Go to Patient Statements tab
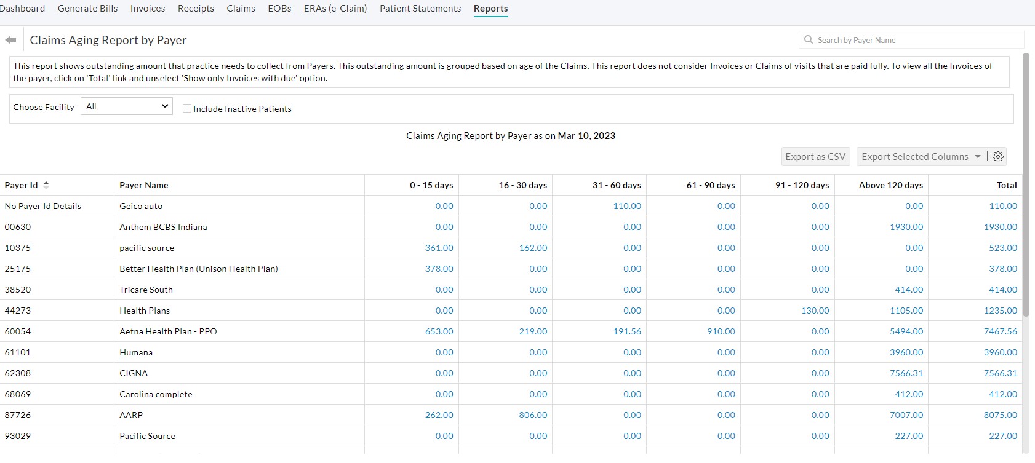The height and width of the screenshot is (463, 1035). pyautogui.click(x=420, y=9)
